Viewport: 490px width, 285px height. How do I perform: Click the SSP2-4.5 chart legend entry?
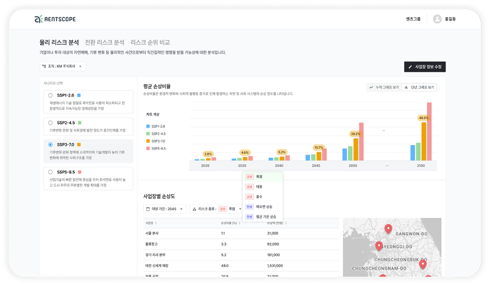coord(156,134)
